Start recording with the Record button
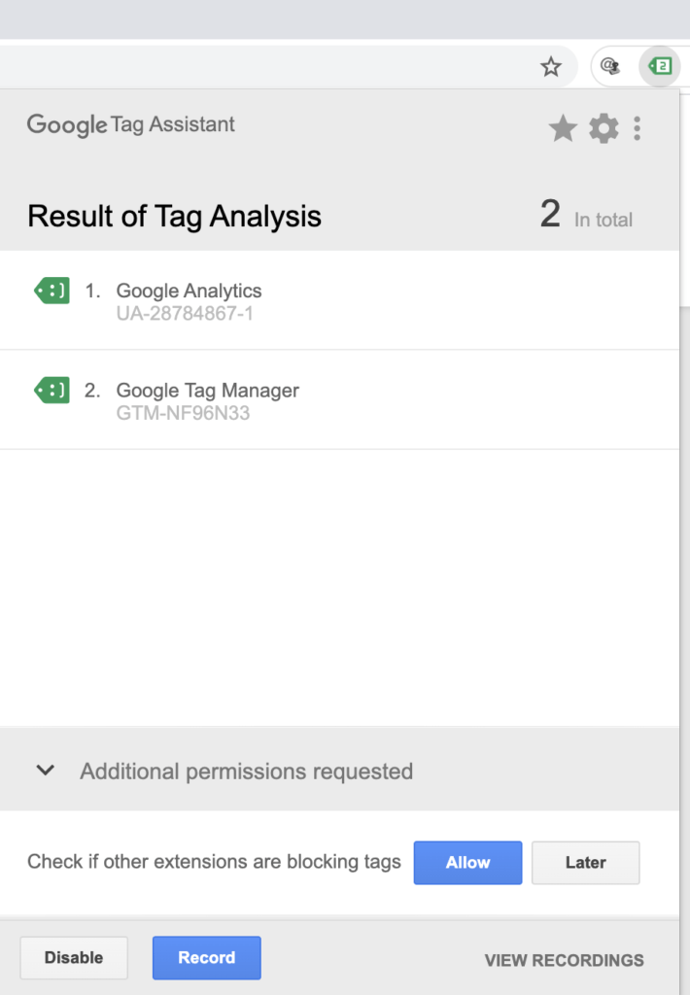 tap(206, 958)
